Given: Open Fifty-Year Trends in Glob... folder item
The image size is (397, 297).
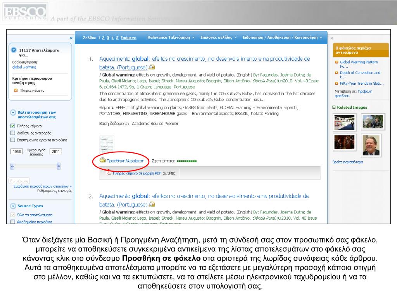Looking at the screenshot, I should 362,84.
